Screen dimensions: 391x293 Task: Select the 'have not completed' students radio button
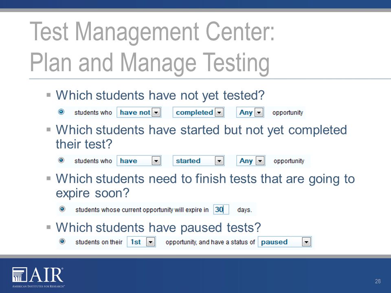(61, 112)
